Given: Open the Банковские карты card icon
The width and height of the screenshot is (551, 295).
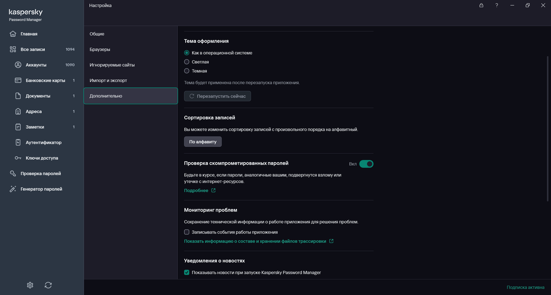Looking at the screenshot, I should tap(18, 80).
